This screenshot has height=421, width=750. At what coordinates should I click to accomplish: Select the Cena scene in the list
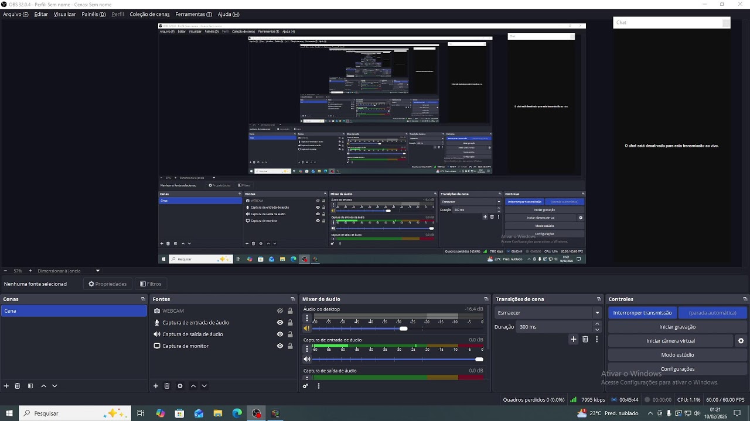74,311
